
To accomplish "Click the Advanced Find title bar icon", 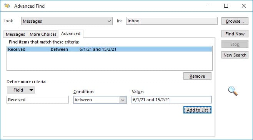I will coord(7,6).
